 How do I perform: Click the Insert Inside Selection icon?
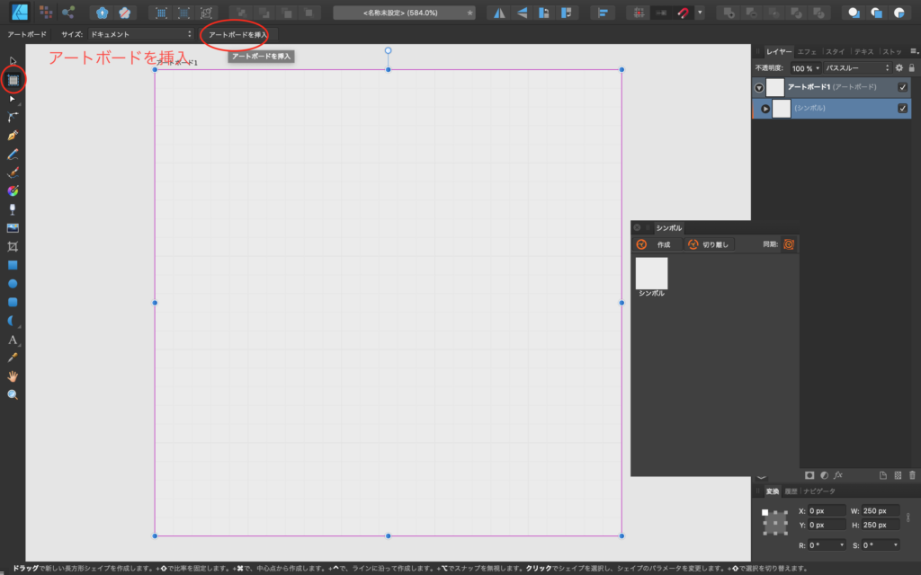(899, 13)
